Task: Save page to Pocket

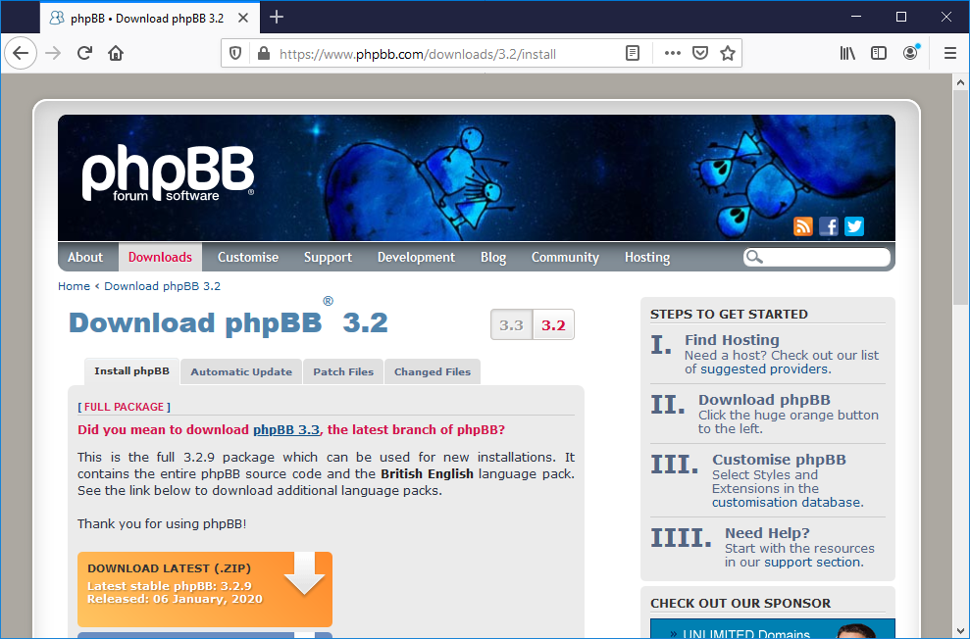Action: 700,54
